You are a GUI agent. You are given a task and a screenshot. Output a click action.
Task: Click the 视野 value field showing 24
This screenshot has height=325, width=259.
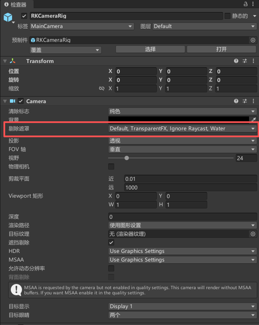pyautogui.click(x=246, y=158)
